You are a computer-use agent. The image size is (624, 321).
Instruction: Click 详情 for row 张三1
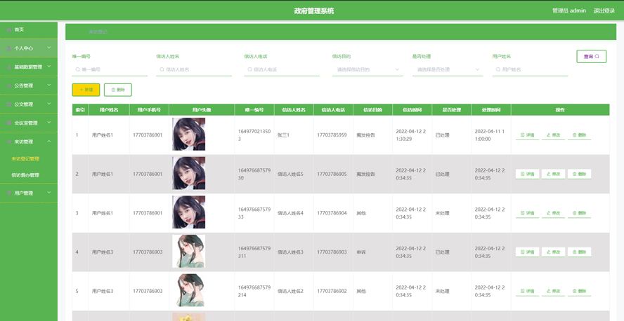tap(527, 135)
